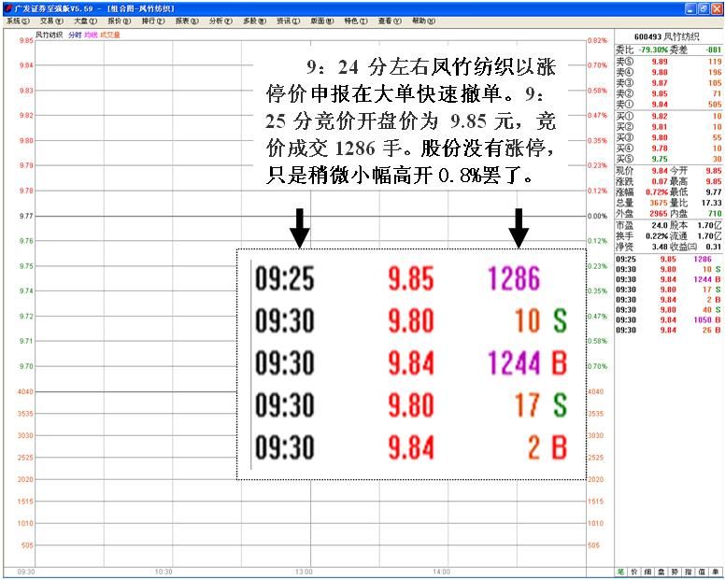Minimize the 广发证券 window

pyautogui.click(x=690, y=8)
